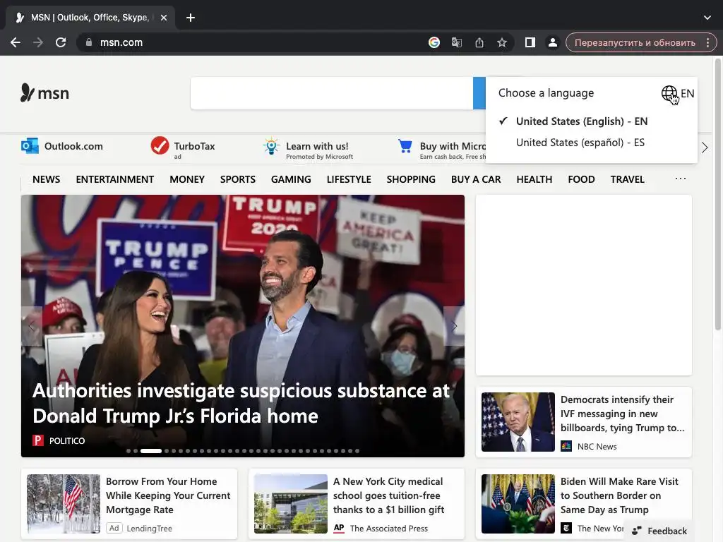This screenshot has height=542, width=723.
Task: Open Buy with Microsoft cart shortcut
Action: [441, 148]
